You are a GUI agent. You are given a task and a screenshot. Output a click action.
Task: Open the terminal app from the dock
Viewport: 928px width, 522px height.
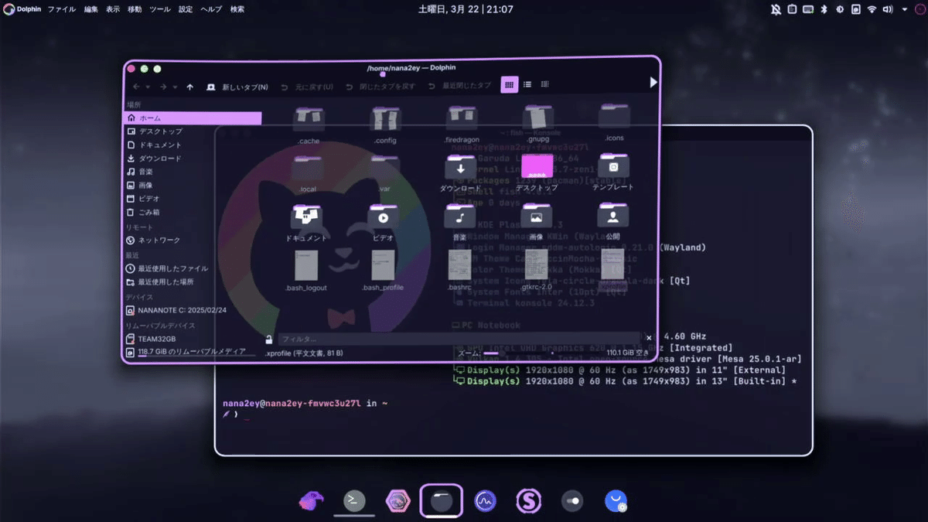[x=354, y=500]
